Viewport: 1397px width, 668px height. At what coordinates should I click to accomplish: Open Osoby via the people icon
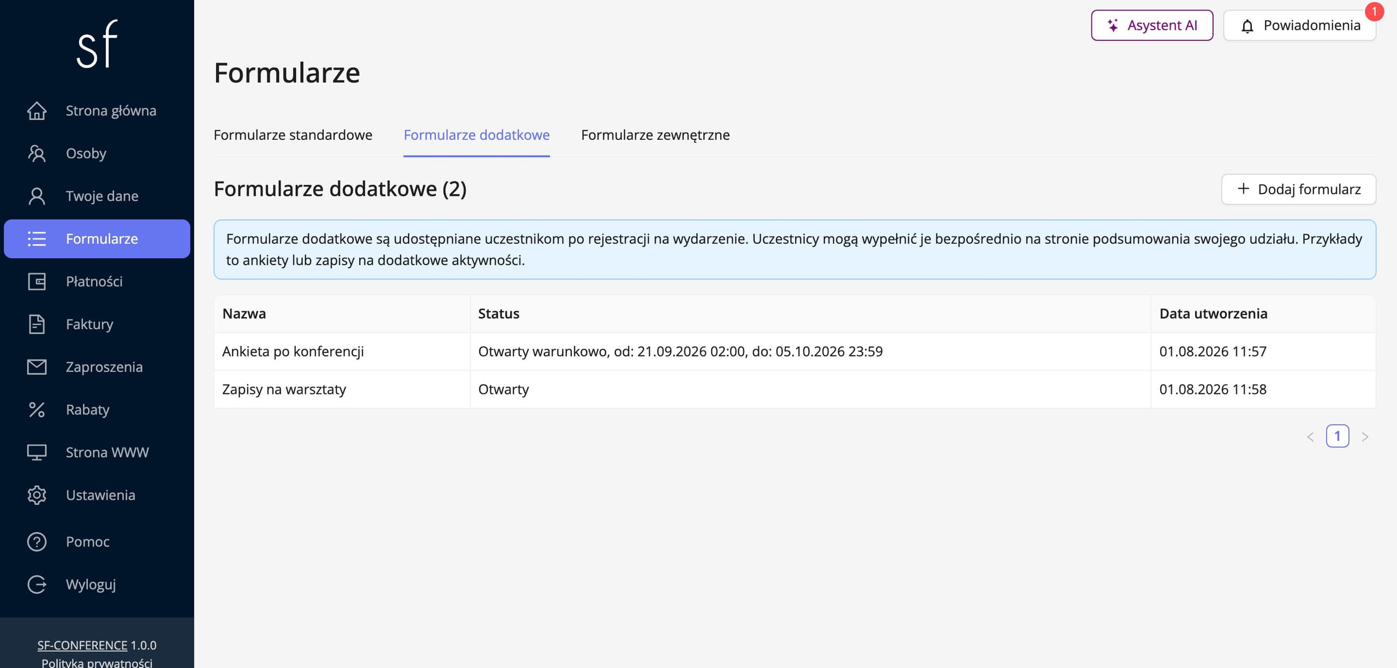tap(37, 153)
